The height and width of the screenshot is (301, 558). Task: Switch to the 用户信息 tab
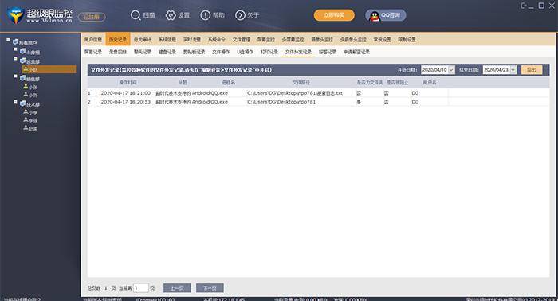click(x=93, y=40)
